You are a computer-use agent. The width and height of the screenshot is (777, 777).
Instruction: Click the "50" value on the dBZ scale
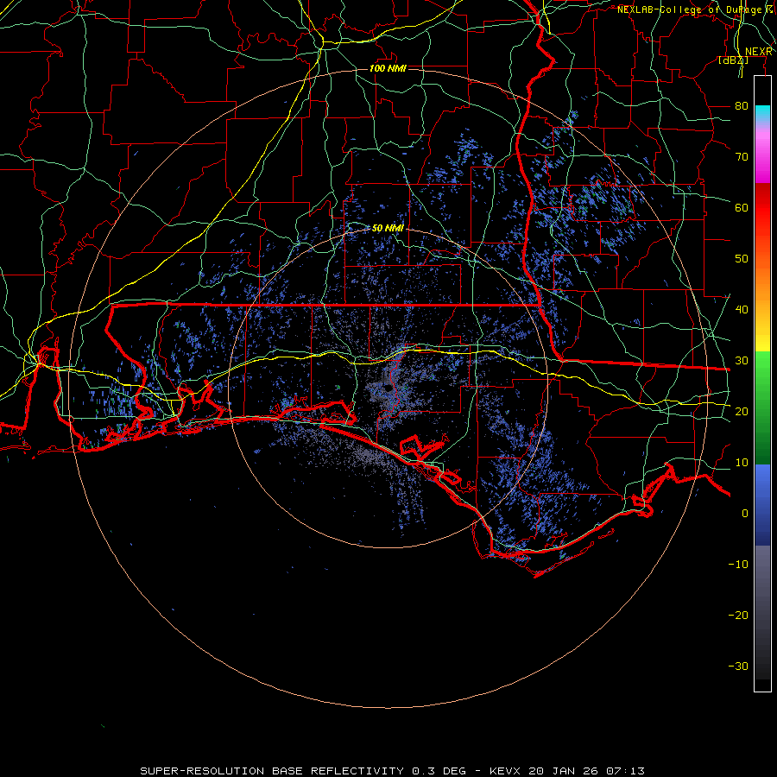742,259
